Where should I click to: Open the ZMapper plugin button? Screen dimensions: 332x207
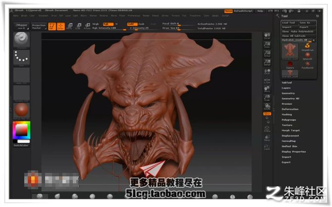(22, 26)
